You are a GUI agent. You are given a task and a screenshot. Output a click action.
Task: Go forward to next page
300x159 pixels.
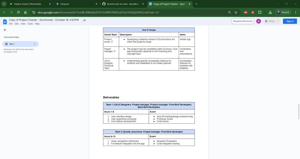click(11, 12)
